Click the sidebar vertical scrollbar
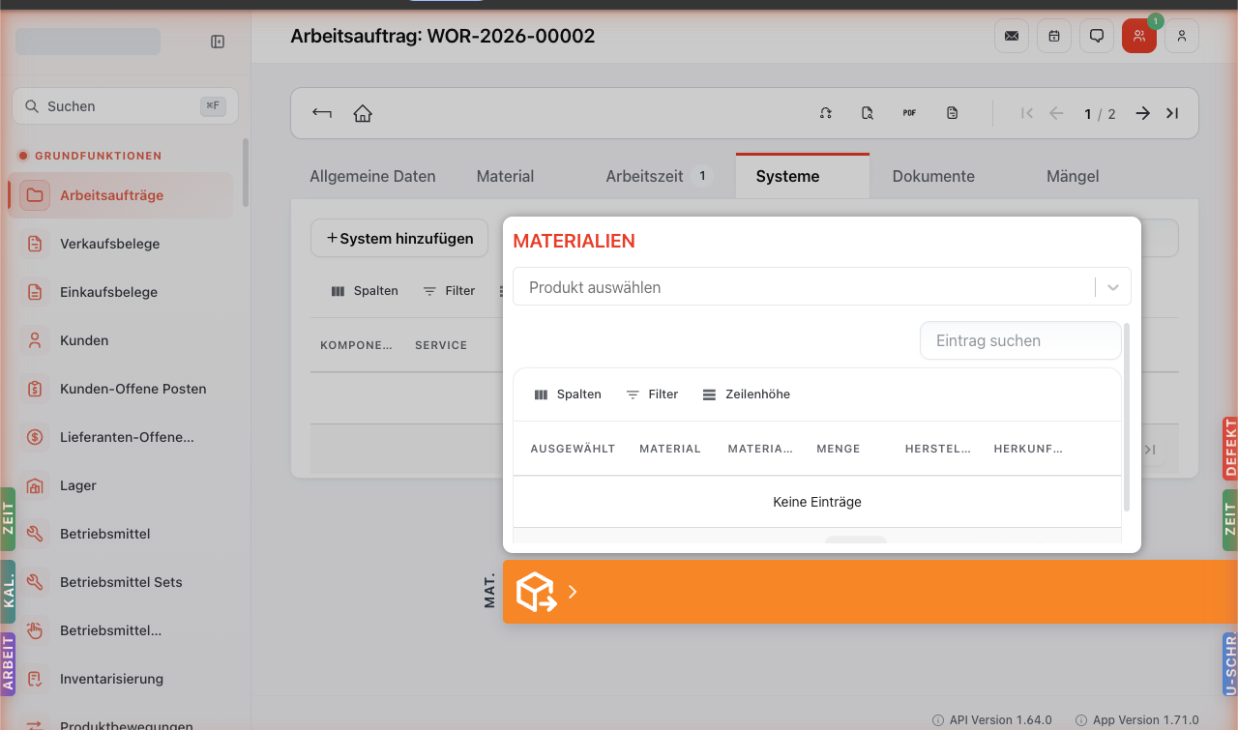 click(x=246, y=172)
